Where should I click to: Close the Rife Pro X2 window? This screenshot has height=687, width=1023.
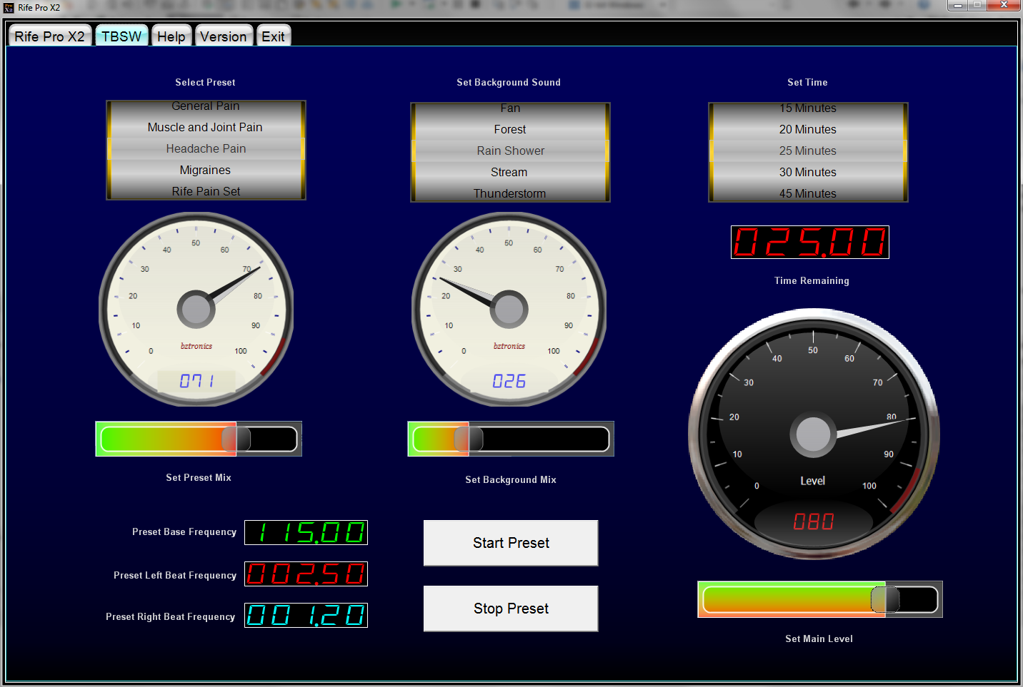pyautogui.click(x=1004, y=6)
